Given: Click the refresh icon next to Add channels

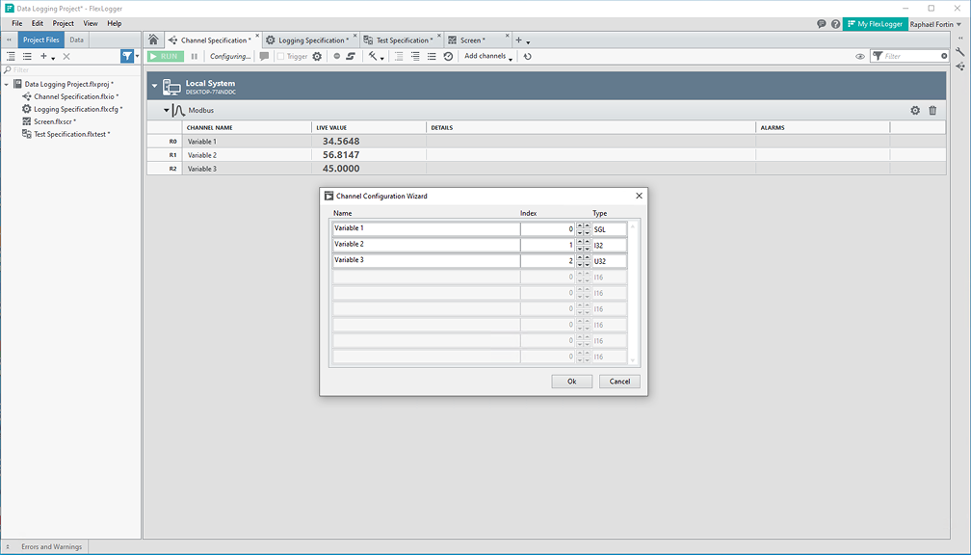Looking at the screenshot, I should coord(527,56).
